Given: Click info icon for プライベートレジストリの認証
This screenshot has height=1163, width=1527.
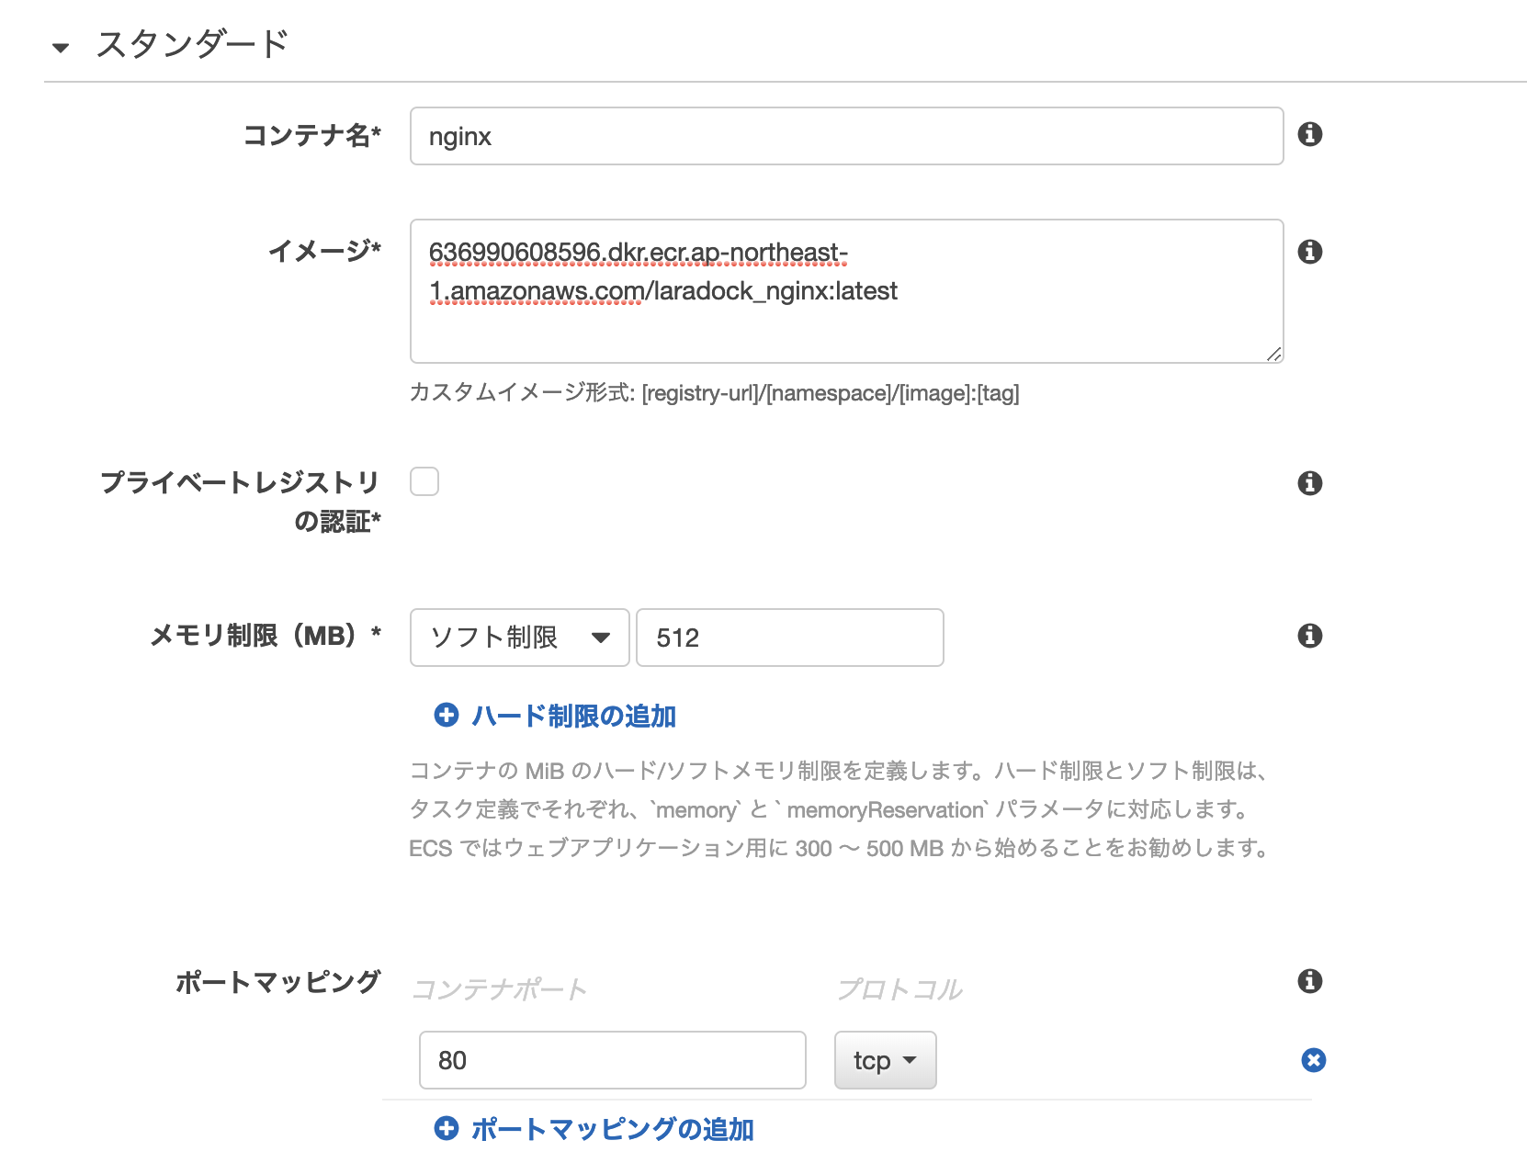Looking at the screenshot, I should coord(1309,483).
